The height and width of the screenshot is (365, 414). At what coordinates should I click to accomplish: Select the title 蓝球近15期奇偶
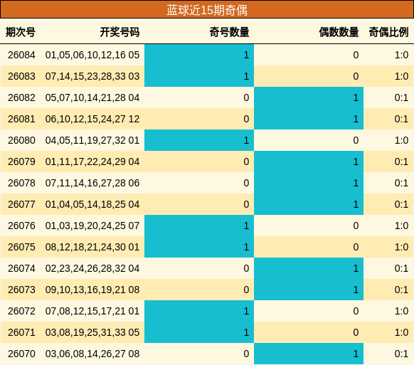[207, 10]
